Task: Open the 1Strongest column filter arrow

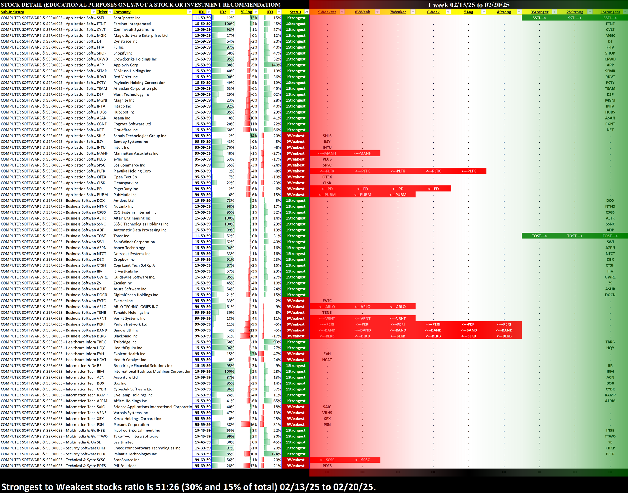Action: tap(625, 12)
